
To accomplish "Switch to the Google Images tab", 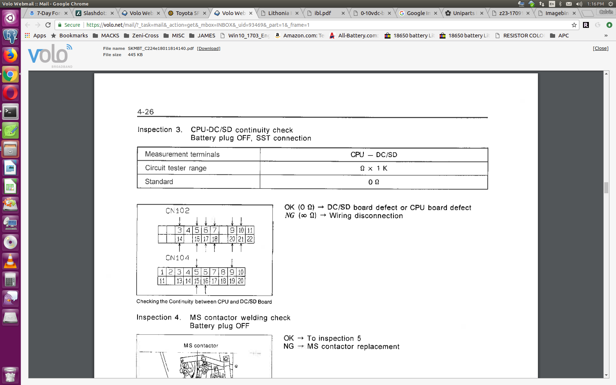I will tap(418, 13).
